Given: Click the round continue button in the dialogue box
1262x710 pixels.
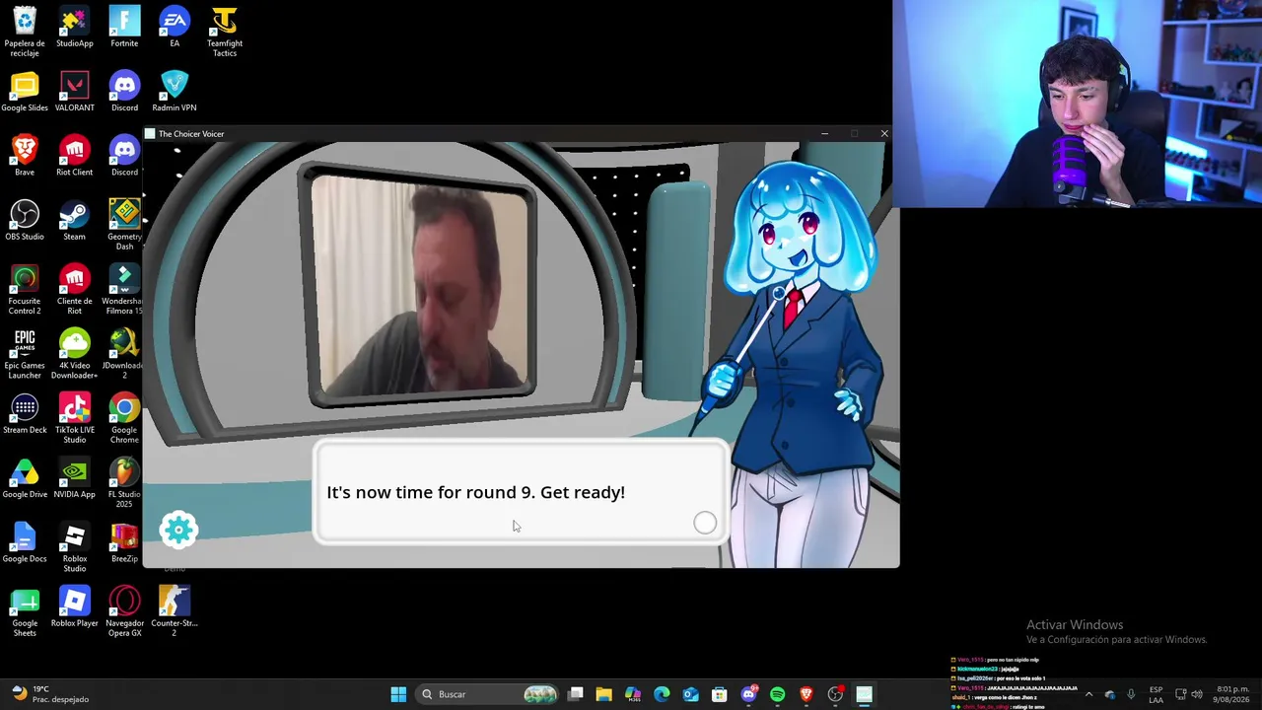Looking at the screenshot, I should coord(704,523).
